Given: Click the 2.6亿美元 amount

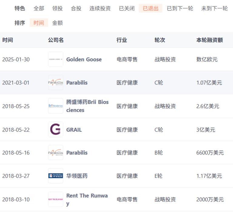Looking at the screenshot, I should (x=208, y=106).
